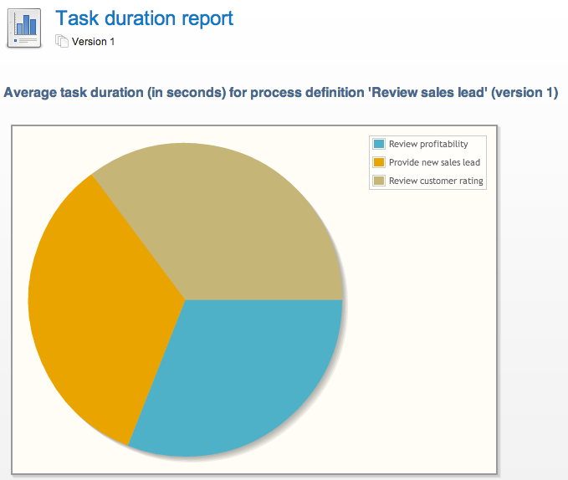Click the word 'report' in the page title
The image size is (568, 480).
204,18
